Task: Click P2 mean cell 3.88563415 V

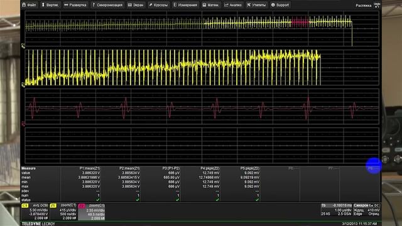Action: tap(129, 177)
